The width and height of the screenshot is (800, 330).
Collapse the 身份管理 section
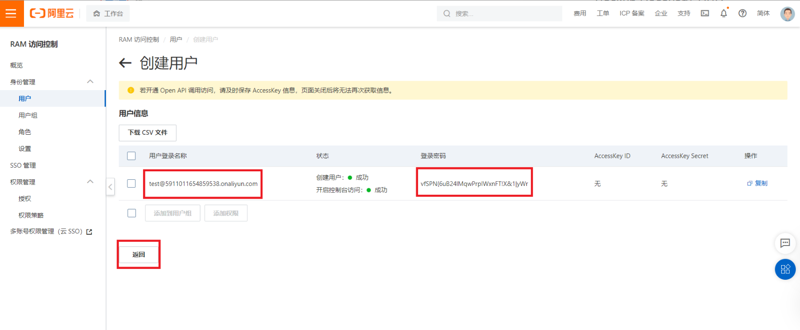pyautogui.click(x=90, y=82)
